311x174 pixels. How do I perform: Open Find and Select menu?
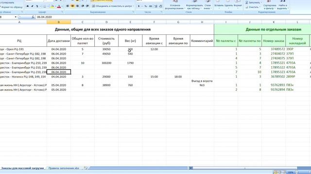pos(283,5)
